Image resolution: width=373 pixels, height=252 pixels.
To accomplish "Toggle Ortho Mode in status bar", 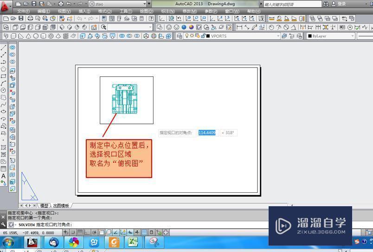I will point(87,233).
